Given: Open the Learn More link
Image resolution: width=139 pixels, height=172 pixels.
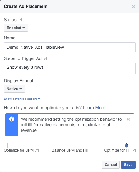Looking at the screenshot, I should [94, 108].
